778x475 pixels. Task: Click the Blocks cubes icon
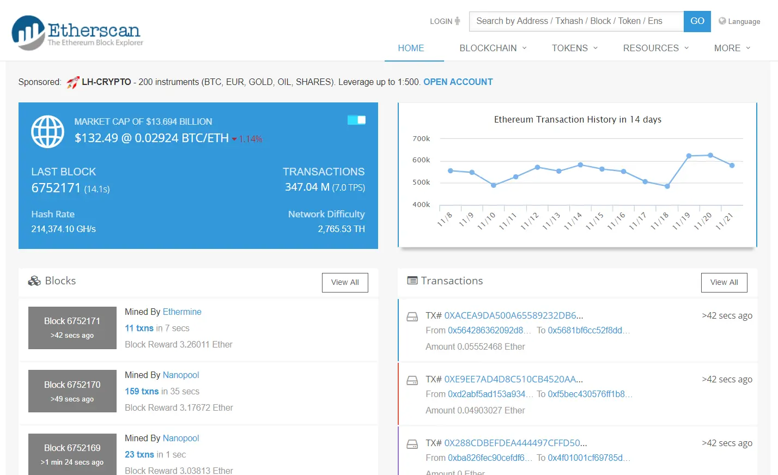[x=34, y=281]
